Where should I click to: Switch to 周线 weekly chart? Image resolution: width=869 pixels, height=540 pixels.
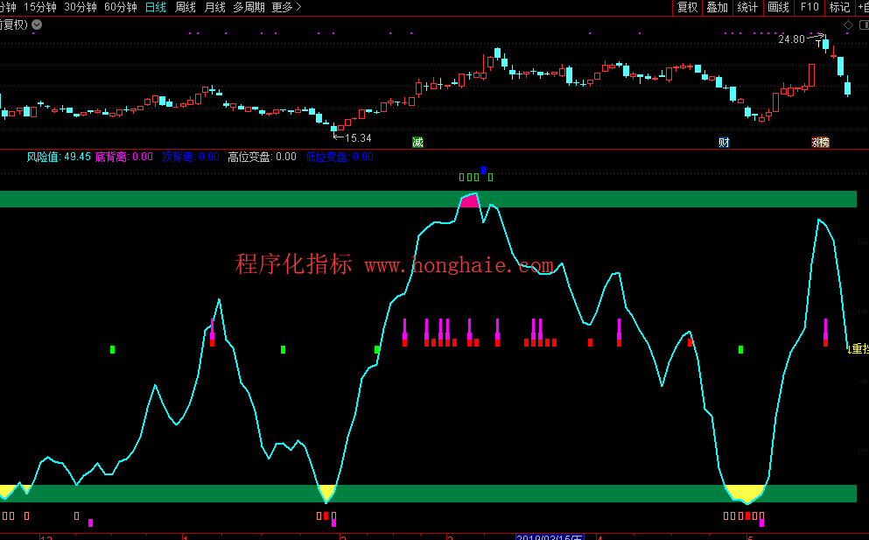pos(186,7)
